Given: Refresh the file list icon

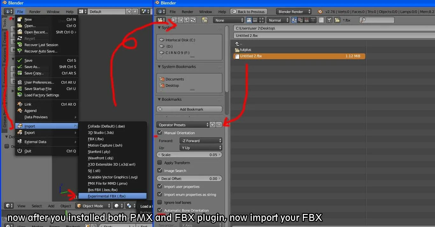Looking at the screenshot, I should pyautogui.click(x=192, y=20).
